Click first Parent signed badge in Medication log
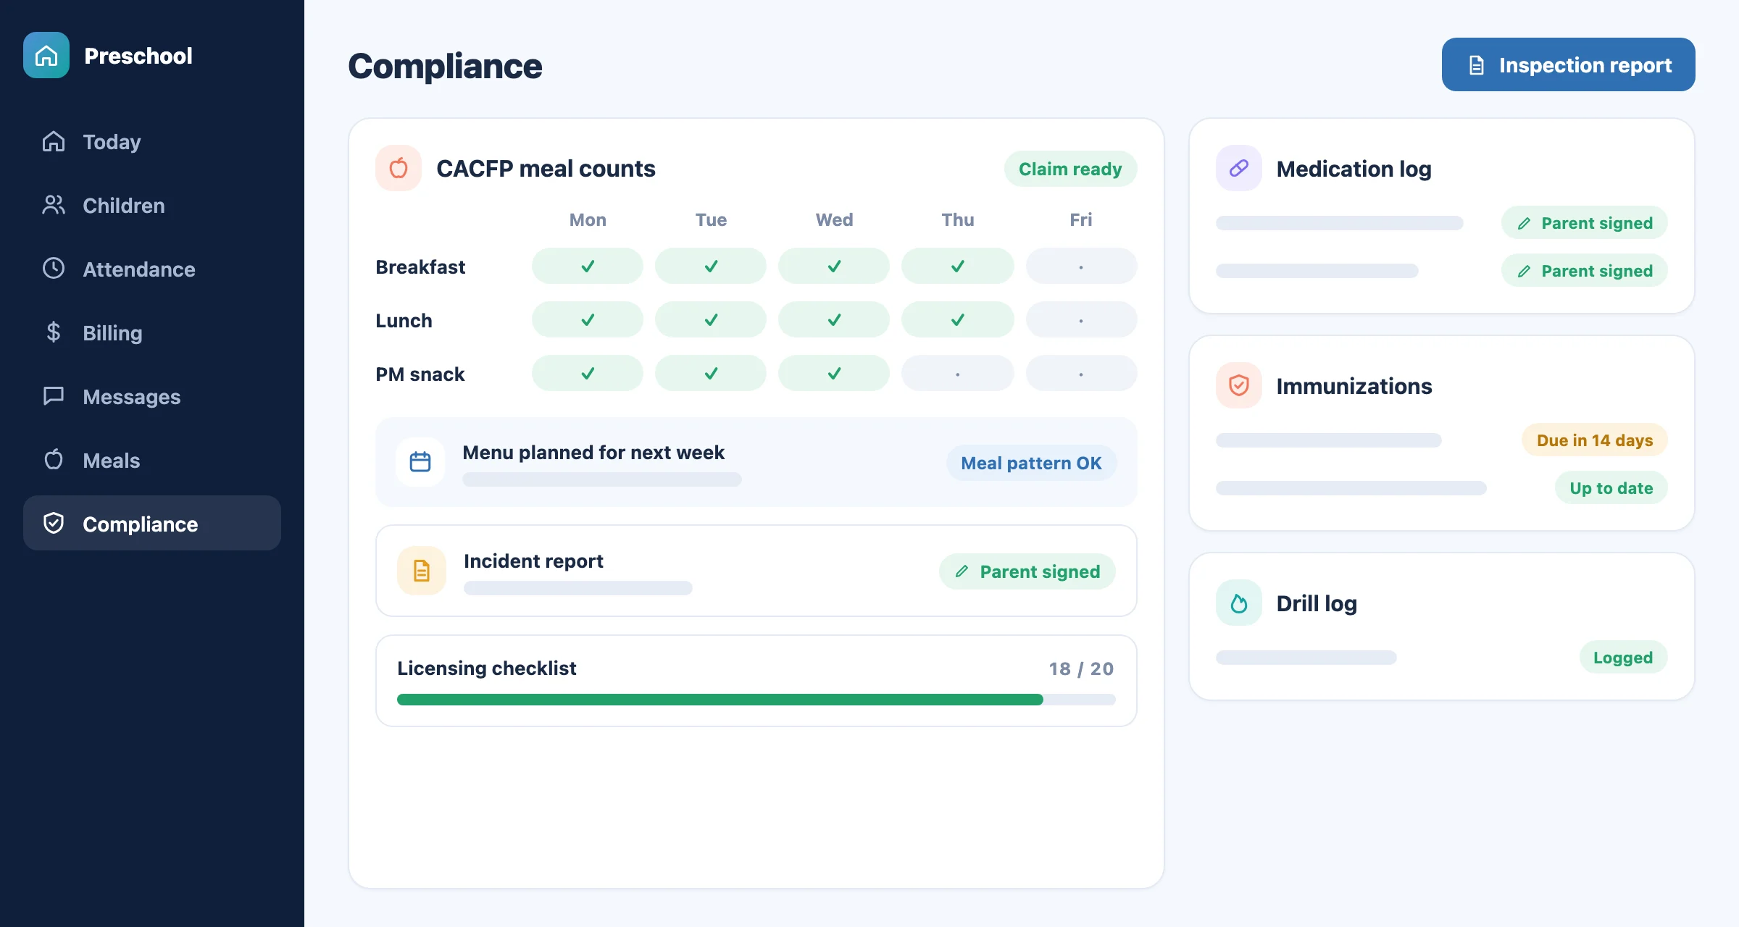1739x927 pixels. coord(1585,222)
